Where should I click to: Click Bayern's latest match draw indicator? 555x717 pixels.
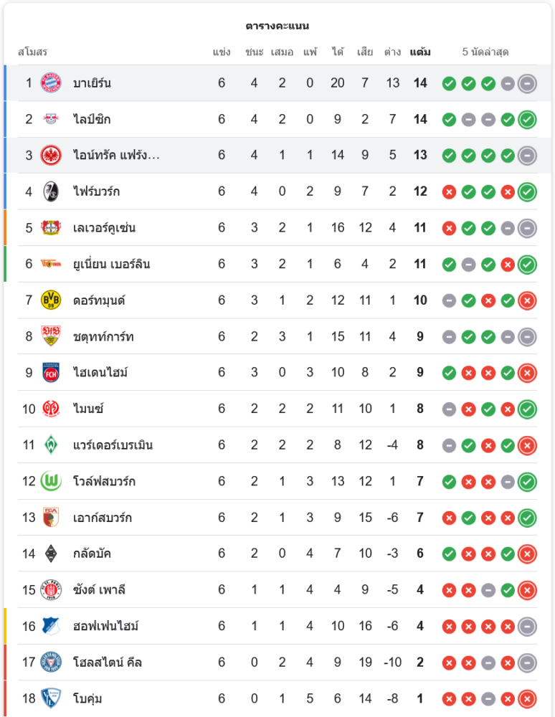tap(527, 83)
